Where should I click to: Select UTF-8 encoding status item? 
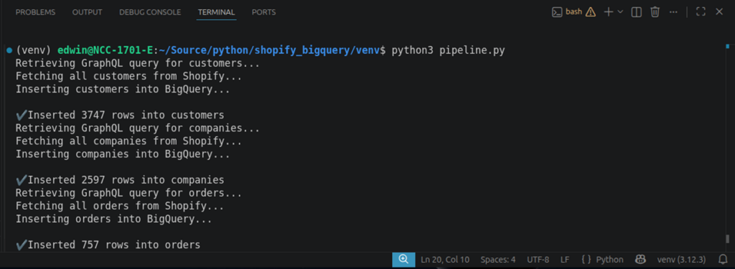coord(538,260)
